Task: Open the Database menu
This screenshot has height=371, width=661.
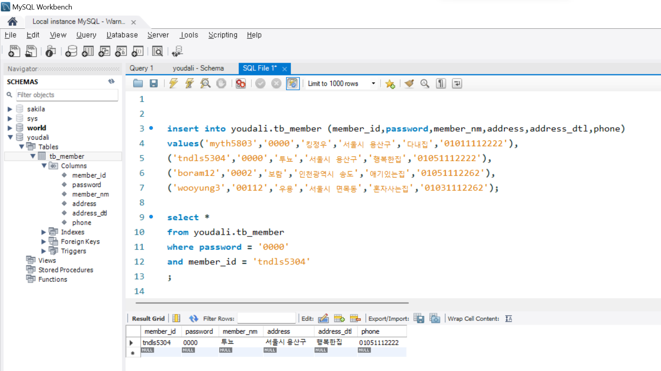Action: pyautogui.click(x=122, y=35)
